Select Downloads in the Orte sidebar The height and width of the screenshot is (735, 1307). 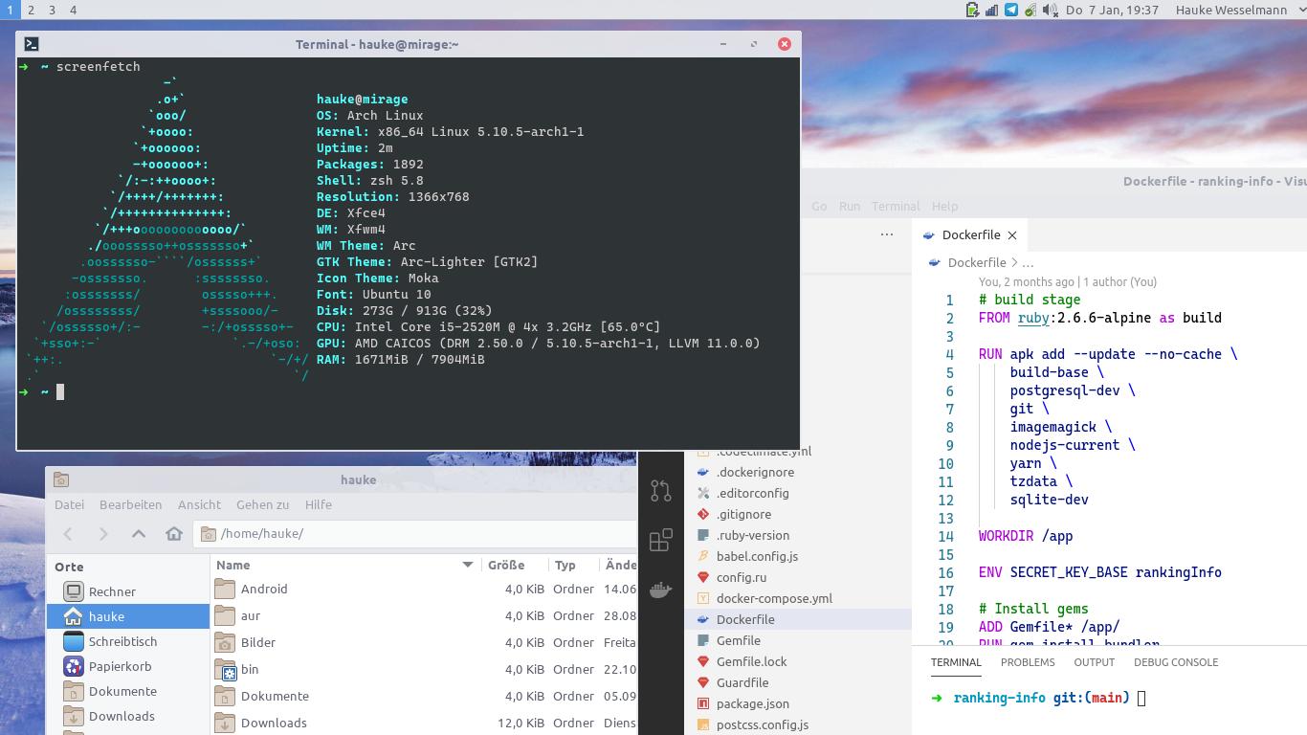tap(128, 716)
